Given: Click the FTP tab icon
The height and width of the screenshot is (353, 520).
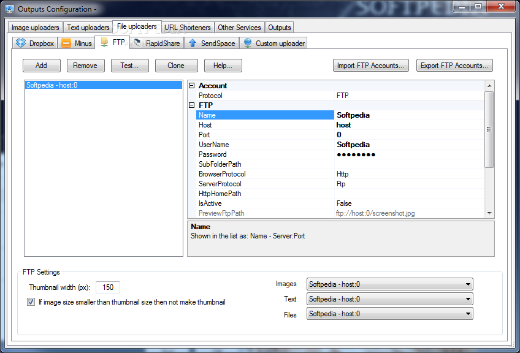Looking at the screenshot, I should click(104, 42).
